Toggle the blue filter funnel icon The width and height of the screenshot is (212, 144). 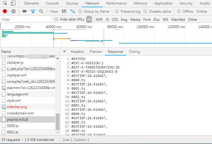33,11
